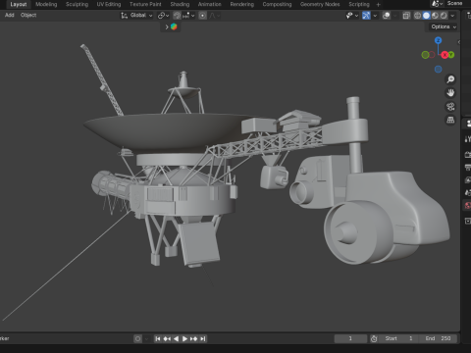Open the Add menu in viewport header

10,15
